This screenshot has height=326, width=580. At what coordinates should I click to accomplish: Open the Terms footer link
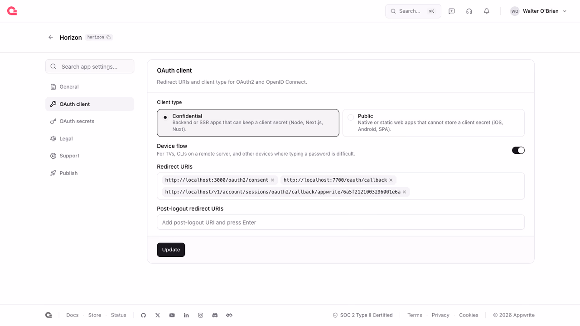(415, 315)
